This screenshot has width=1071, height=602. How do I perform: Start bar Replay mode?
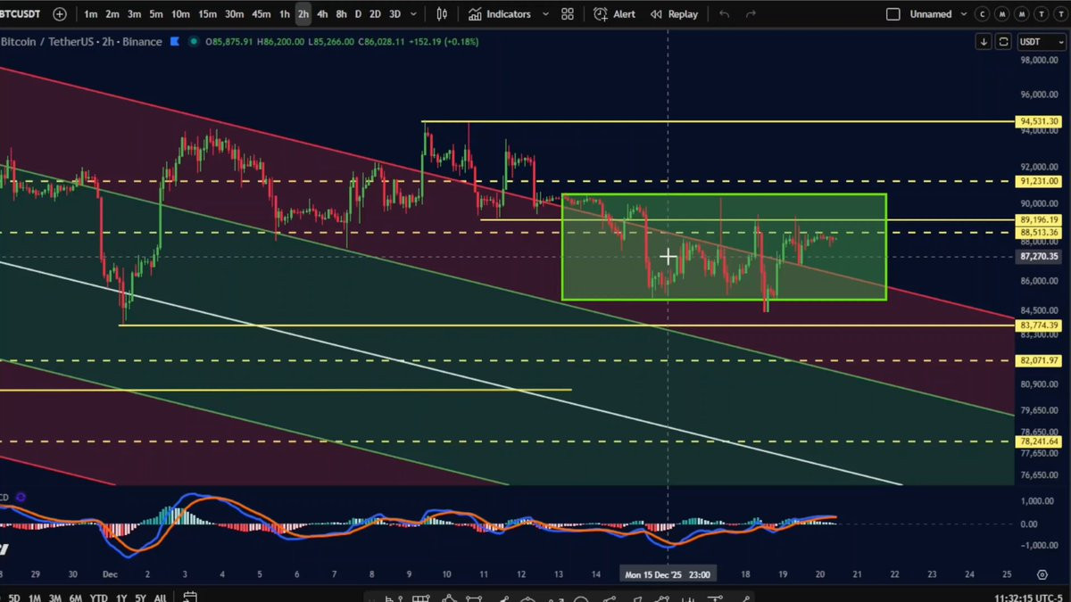pyautogui.click(x=674, y=14)
